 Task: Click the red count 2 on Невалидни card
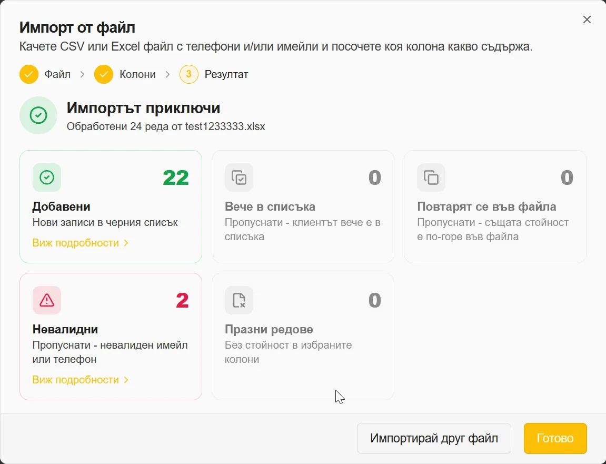point(182,300)
